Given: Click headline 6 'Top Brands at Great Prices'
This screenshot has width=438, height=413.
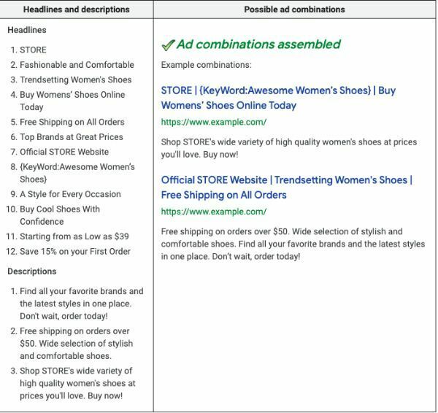Looking at the screenshot, I should 72,136.
